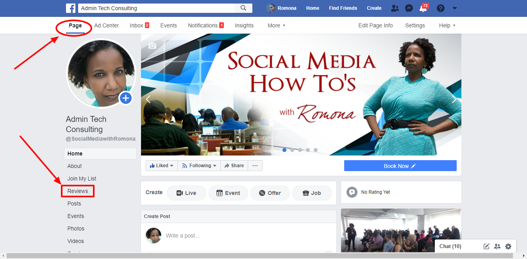Select the third cover slide dot

pos(300,150)
